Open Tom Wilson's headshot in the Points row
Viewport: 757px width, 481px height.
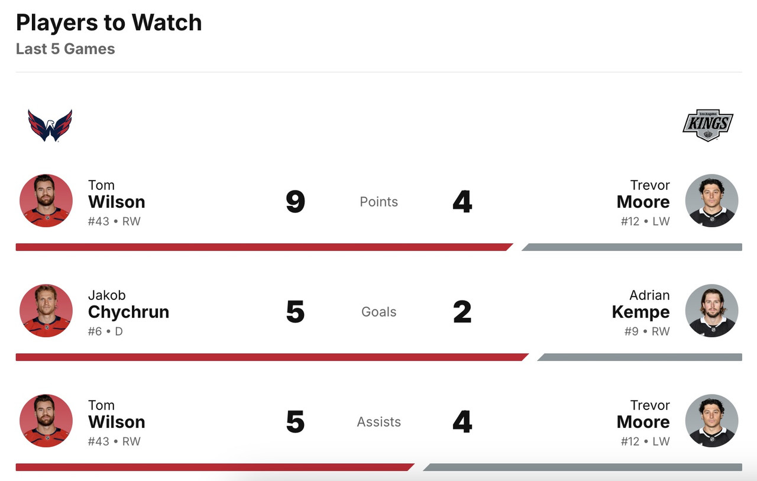[46, 201]
